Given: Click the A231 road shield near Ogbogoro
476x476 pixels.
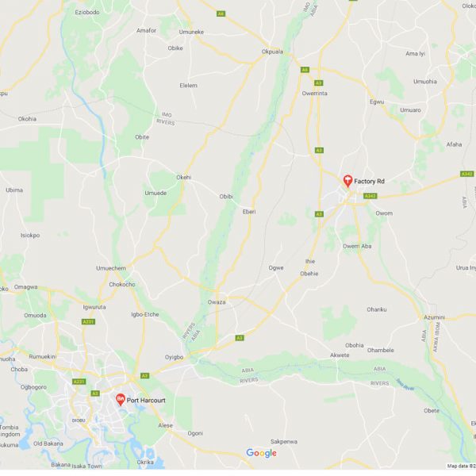Looking at the screenshot, I should [x=79, y=382].
